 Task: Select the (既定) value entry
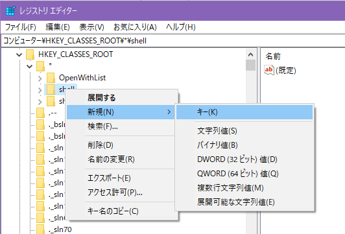[285, 71]
